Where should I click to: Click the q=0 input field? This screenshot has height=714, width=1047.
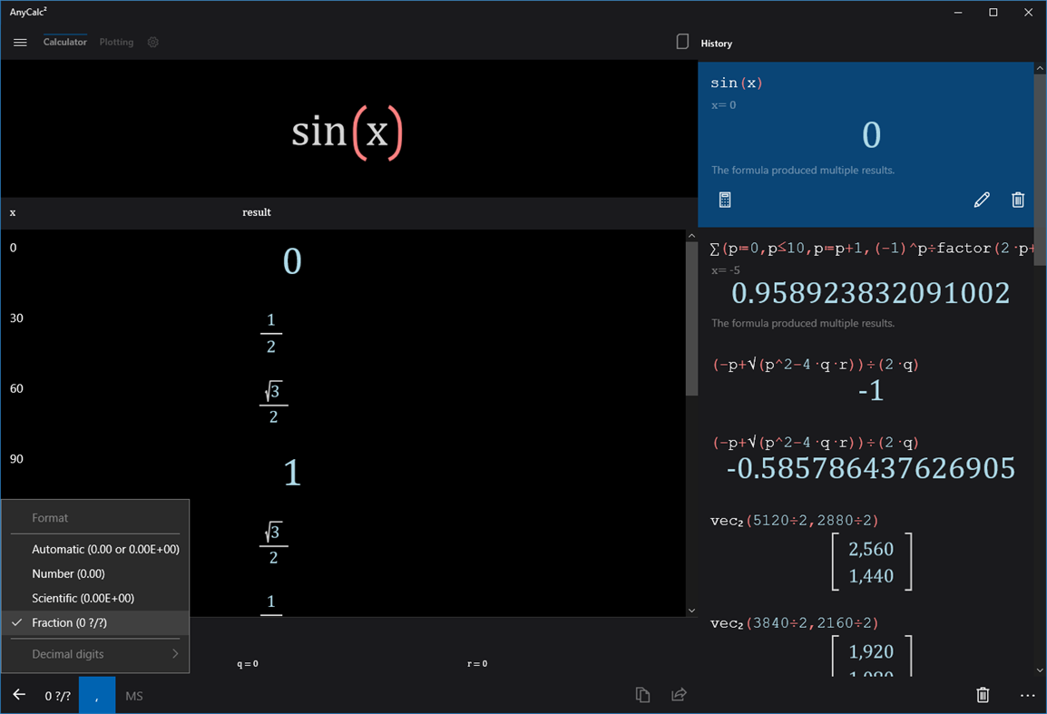click(247, 663)
